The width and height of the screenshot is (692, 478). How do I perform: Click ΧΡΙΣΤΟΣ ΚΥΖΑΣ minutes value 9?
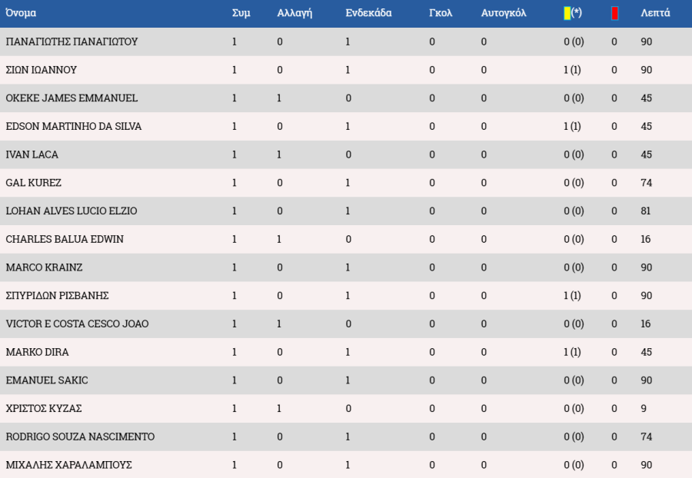click(644, 408)
